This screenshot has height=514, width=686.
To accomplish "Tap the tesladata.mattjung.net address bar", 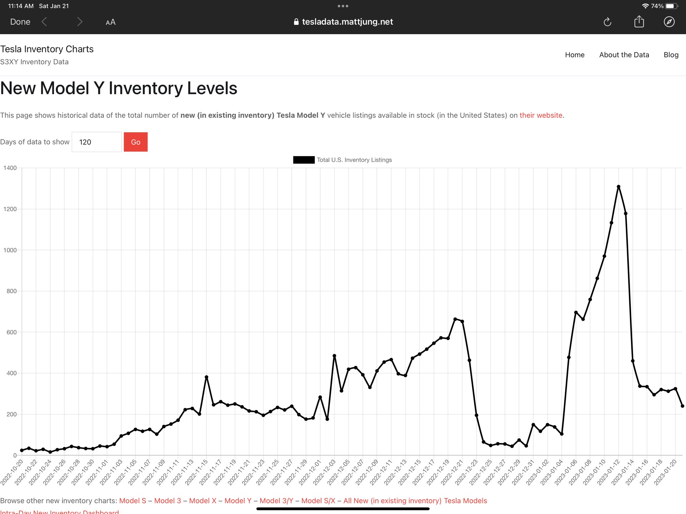I will [x=343, y=22].
